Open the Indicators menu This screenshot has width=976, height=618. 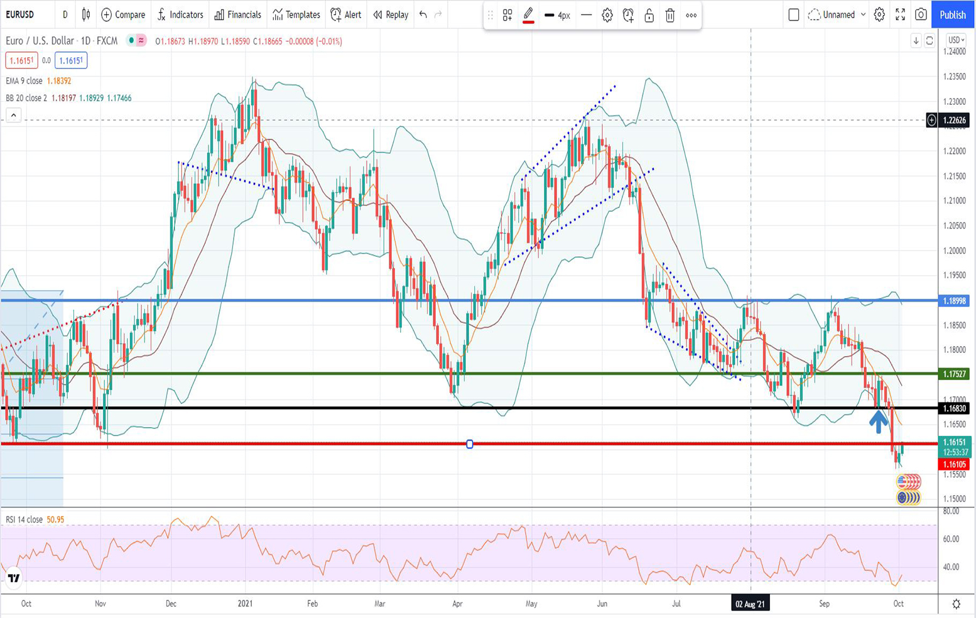pos(180,14)
